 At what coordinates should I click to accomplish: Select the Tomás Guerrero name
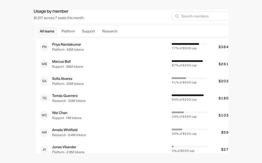(x=65, y=96)
